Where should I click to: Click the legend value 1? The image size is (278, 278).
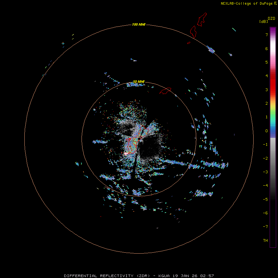coord(267,117)
